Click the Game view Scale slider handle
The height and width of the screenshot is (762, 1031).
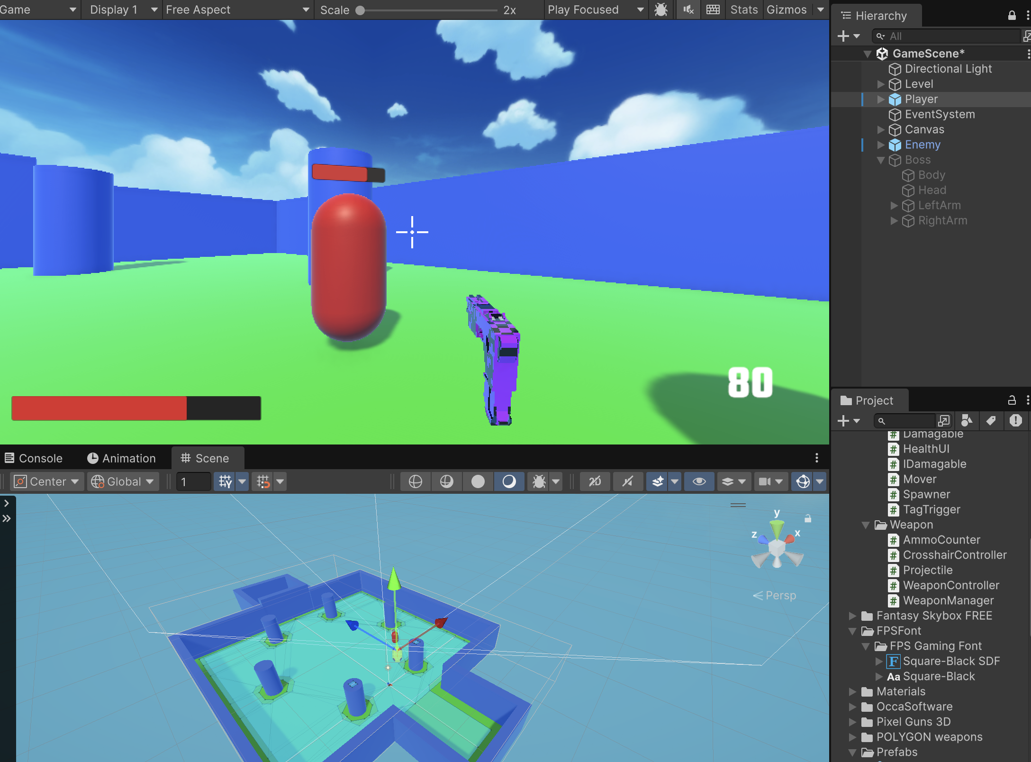tap(360, 10)
